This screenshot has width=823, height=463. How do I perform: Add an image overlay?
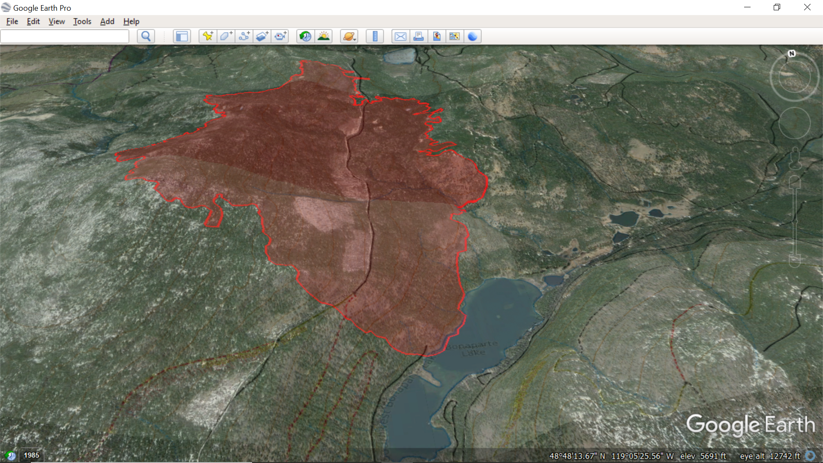coord(262,36)
